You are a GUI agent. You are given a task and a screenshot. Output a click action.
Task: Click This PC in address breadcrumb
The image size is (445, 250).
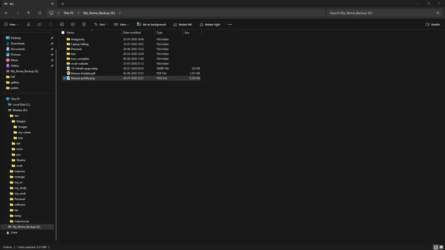68,13
